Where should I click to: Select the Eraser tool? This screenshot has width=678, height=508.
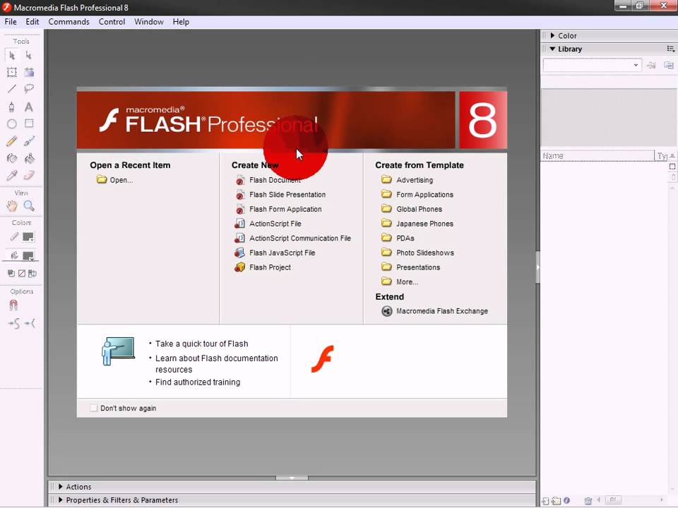coord(28,176)
